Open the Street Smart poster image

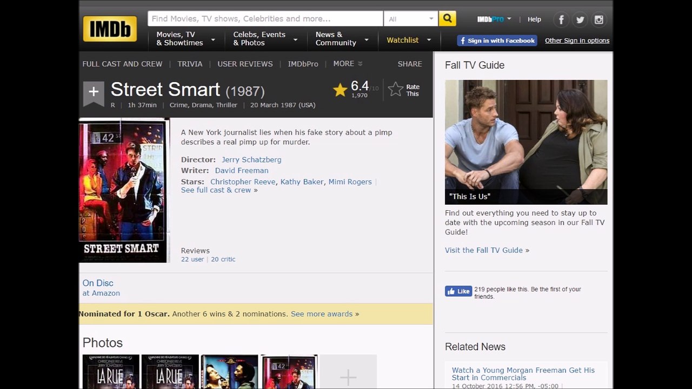click(124, 190)
